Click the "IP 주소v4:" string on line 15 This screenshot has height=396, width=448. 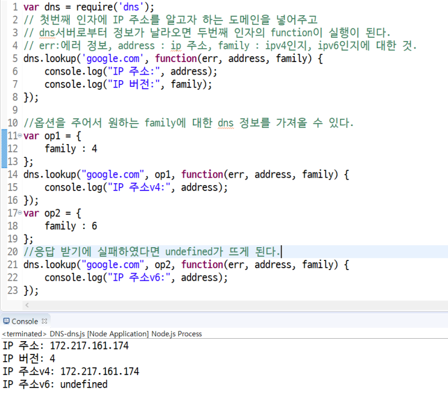click(x=139, y=187)
